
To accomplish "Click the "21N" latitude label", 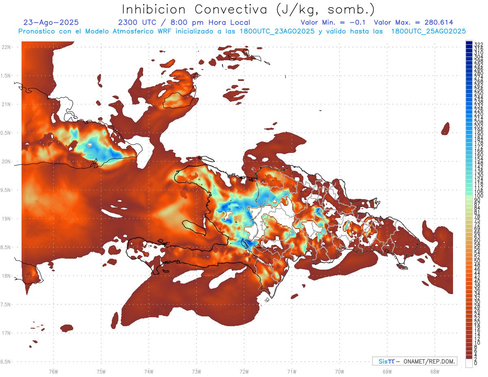I will tap(6, 105).
